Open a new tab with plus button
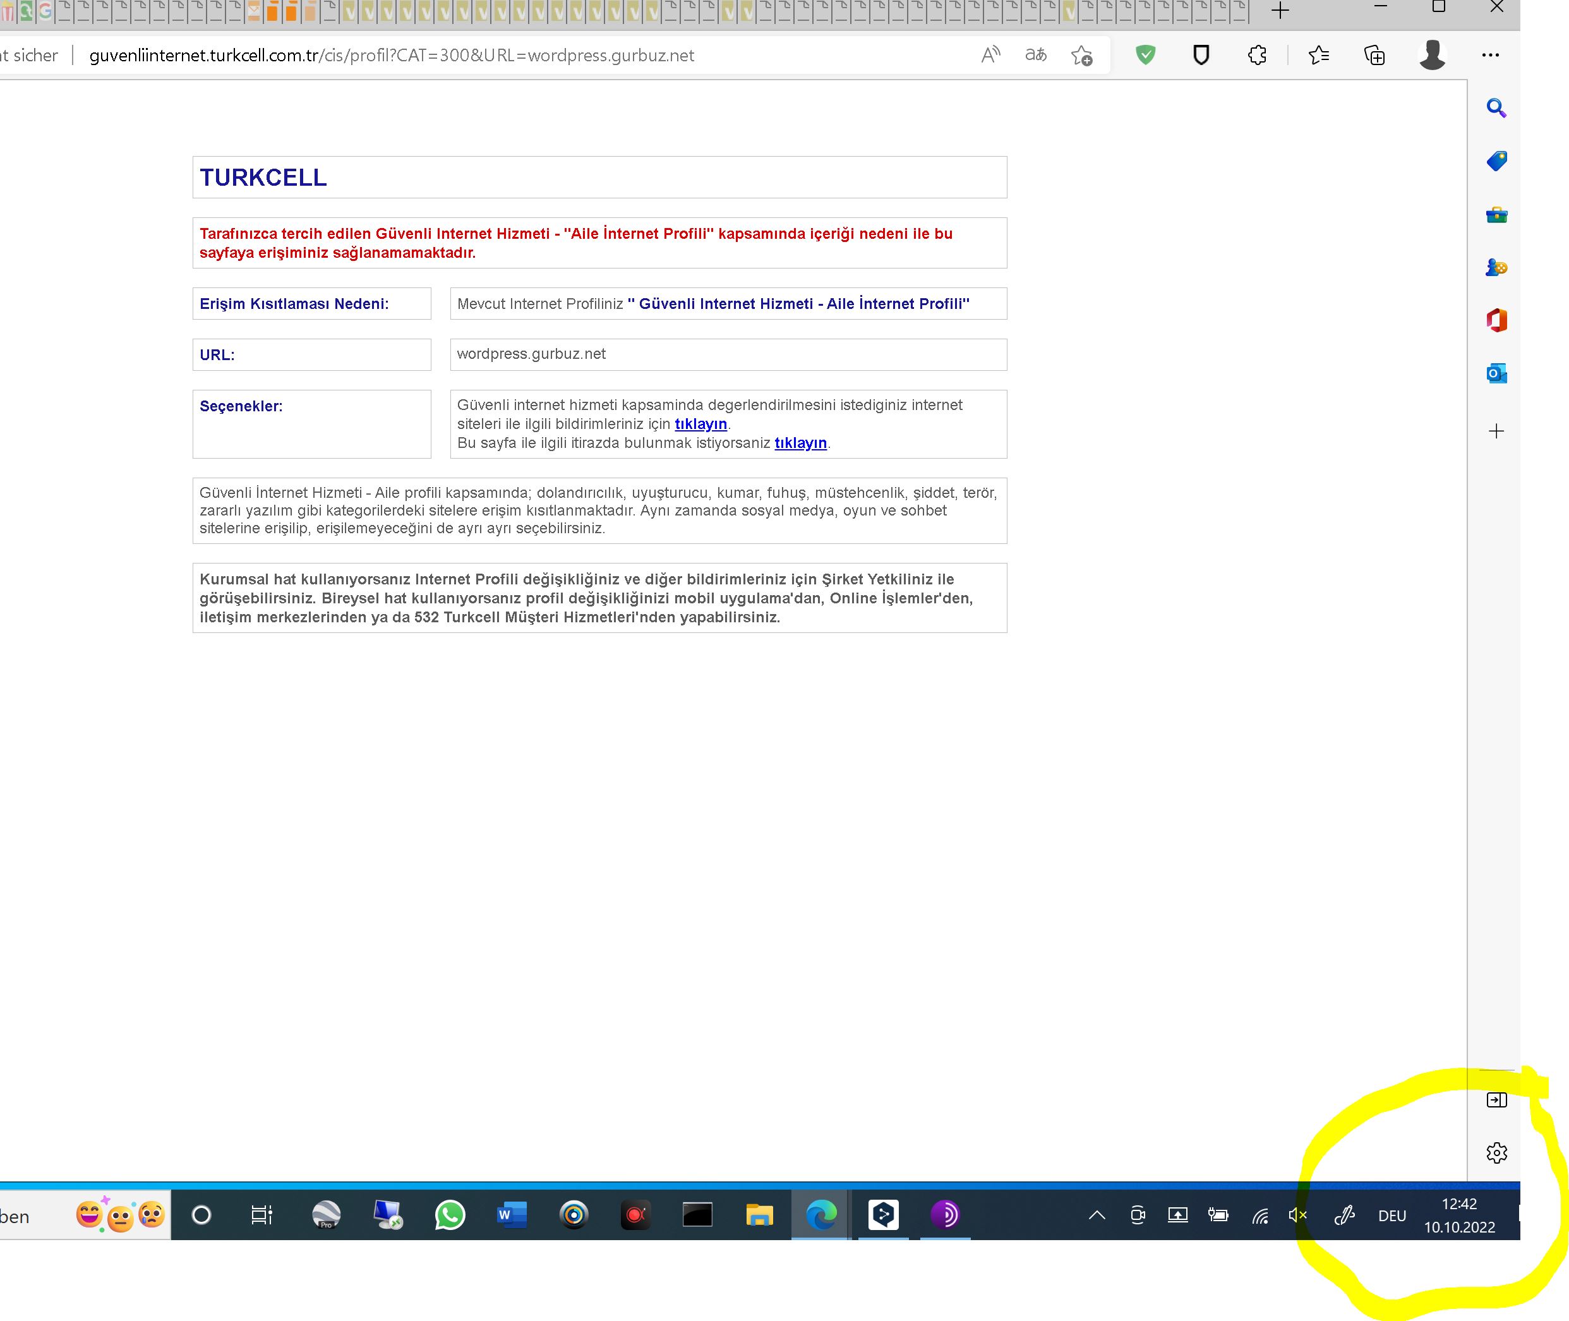 pos(1280,11)
